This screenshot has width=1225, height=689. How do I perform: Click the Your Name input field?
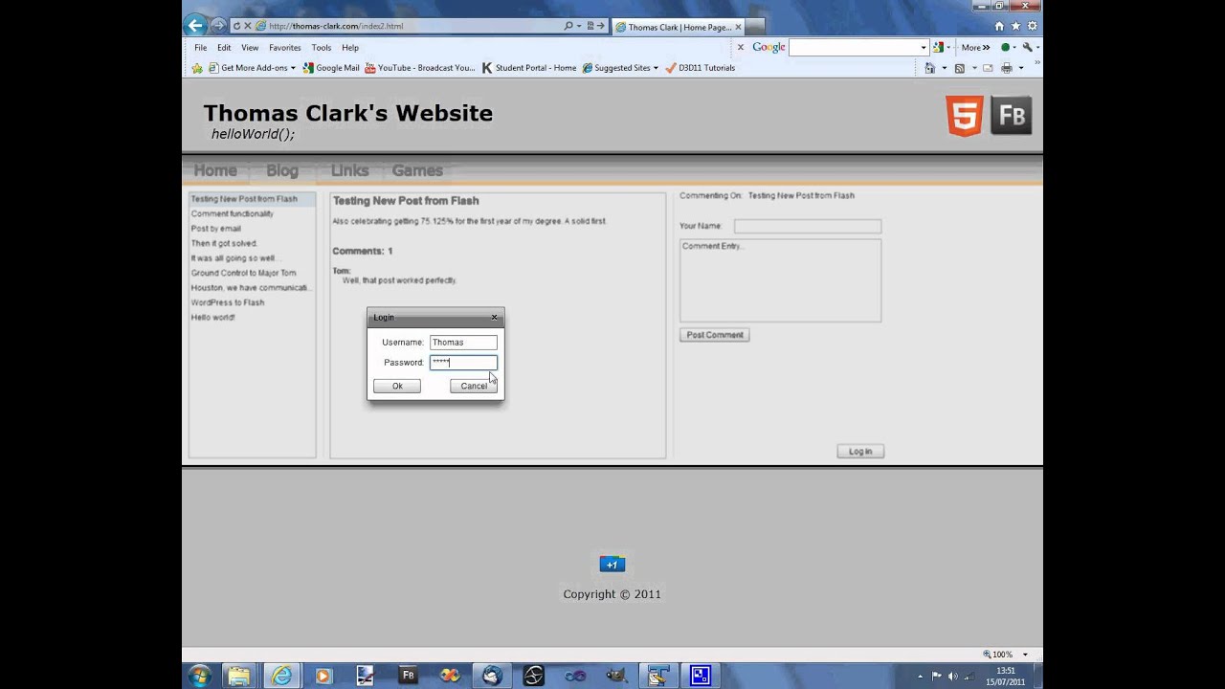tap(808, 226)
